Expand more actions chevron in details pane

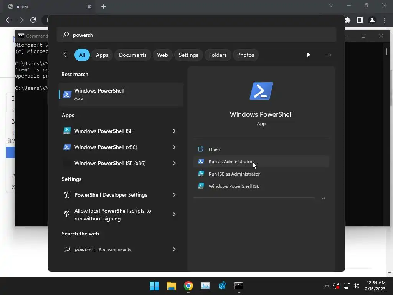(x=323, y=198)
